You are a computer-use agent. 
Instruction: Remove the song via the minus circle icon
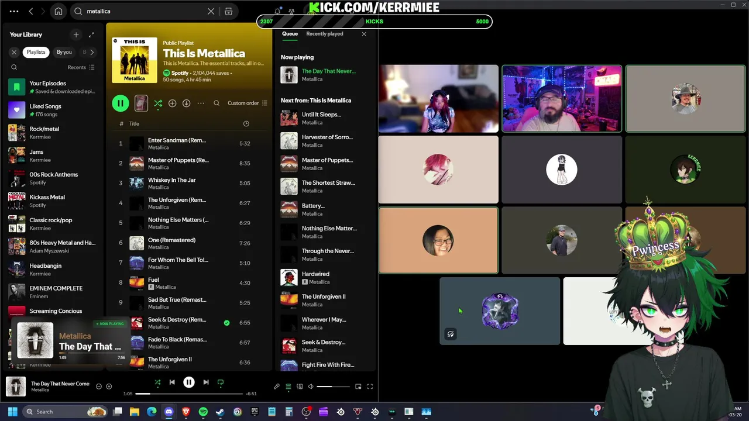click(98, 387)
